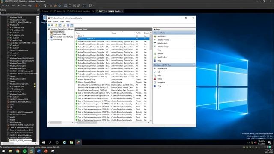The height and width of the screenshot is (154, 274).
Task: Open PowerPoint from the host taskbar
Action: pyautogui.click(x=46, y=151)
